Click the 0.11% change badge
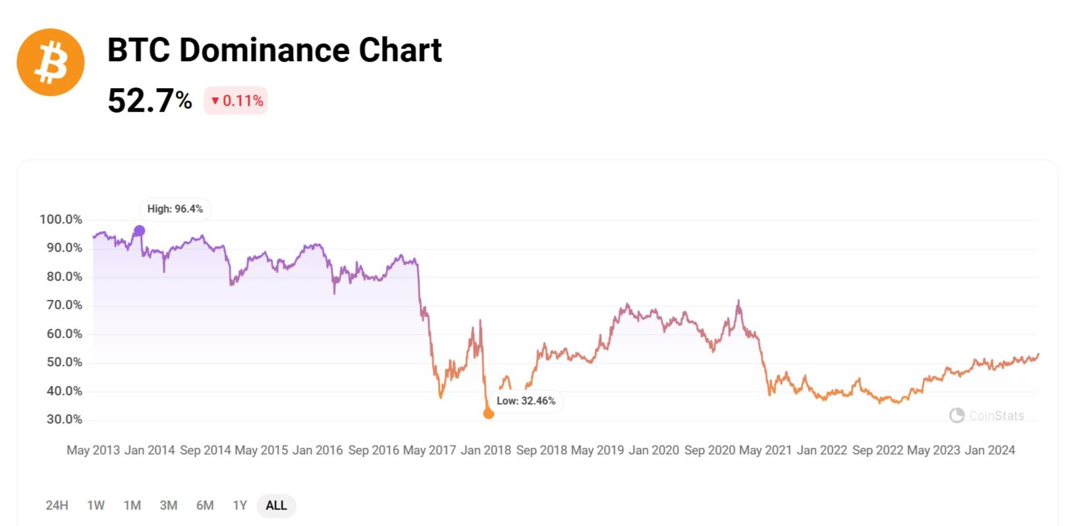 (x=236, y=101)
